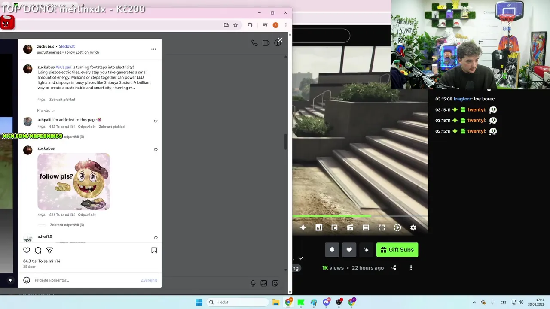Open comment bubble icon under the post
Image resolution: width=550 pixels, height=309 pixels.
point(38,250)
